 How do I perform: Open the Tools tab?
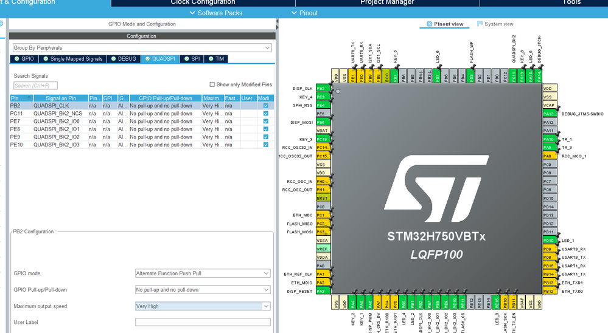tap(571, 2)
